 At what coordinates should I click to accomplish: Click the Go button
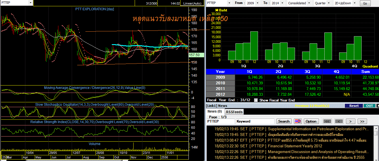(365, 3)
